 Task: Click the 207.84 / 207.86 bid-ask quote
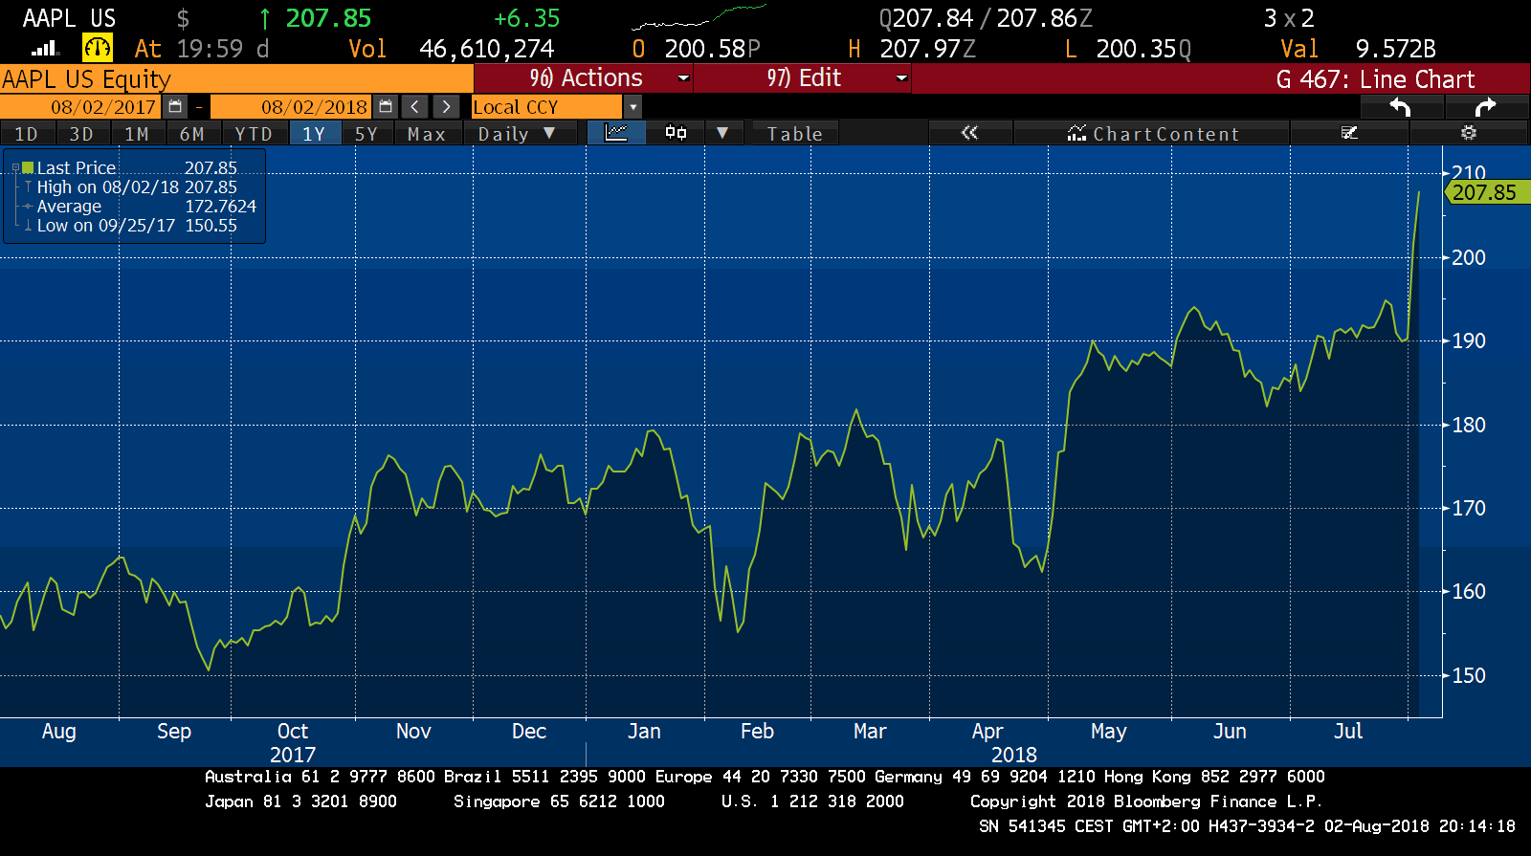[986, 18]
